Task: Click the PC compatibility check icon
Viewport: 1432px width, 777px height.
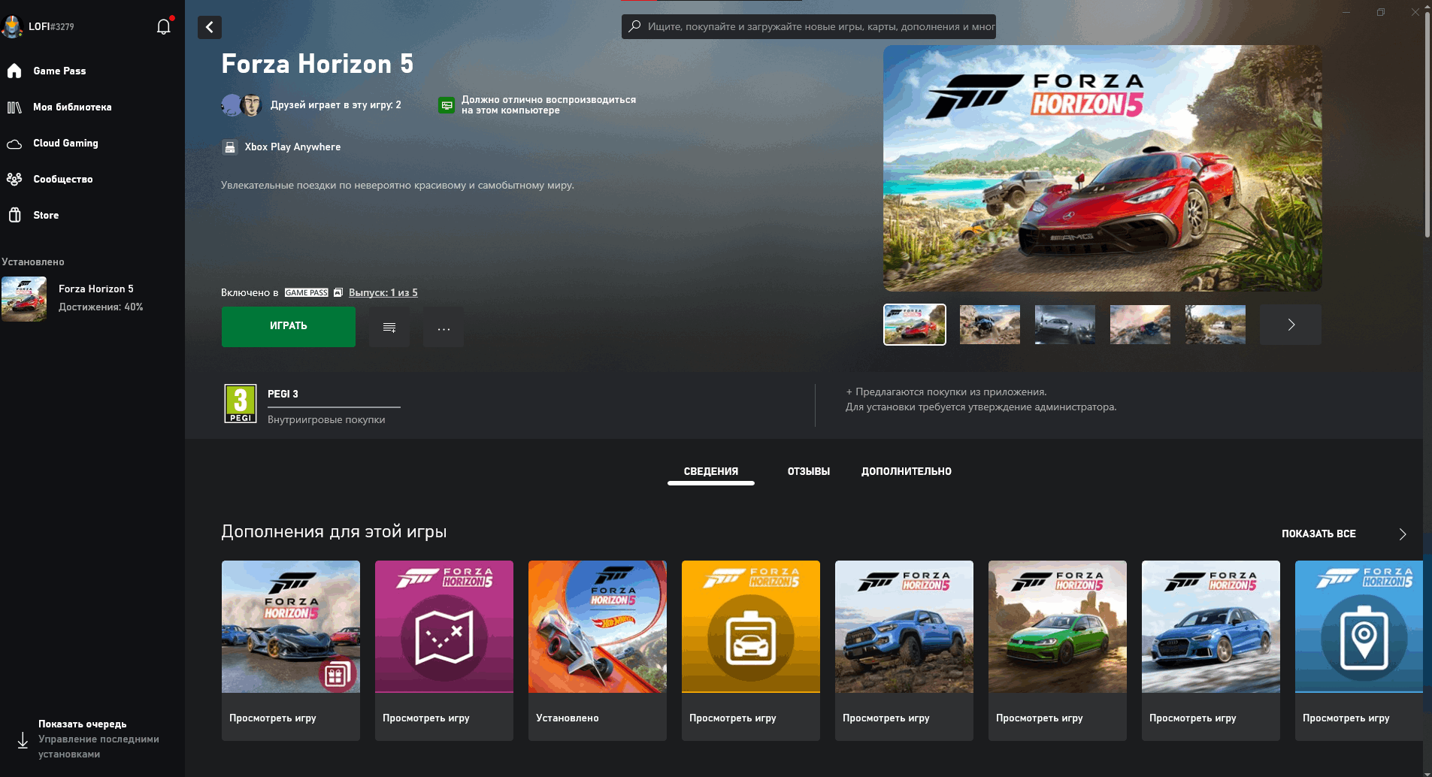Action: tap(447, 105)
